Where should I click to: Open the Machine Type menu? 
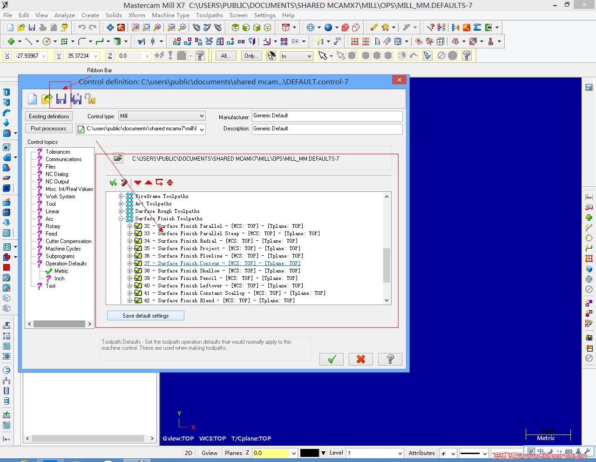pos(170,15)
